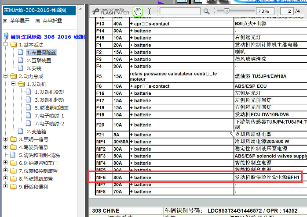This screenshot has height=217, width=307.
Task: Click folder icon of 2.动力总成
Action: coord(13,76)
